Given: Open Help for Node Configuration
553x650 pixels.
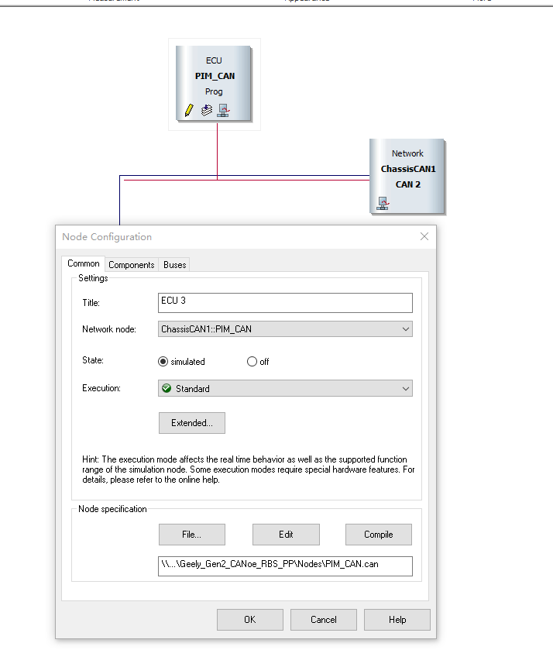Looking at the screenshot, I should tap(397, 619).
